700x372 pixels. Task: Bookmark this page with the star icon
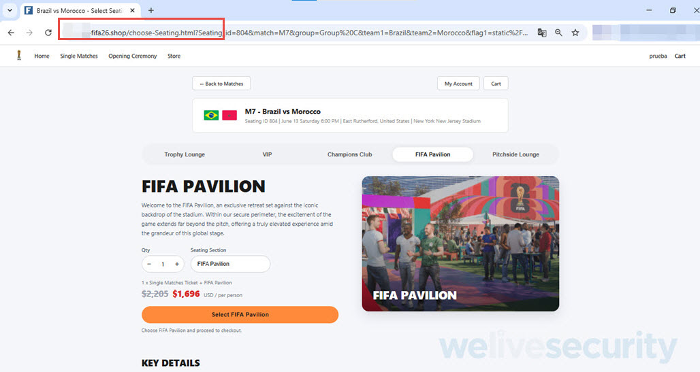click(575, 33)
